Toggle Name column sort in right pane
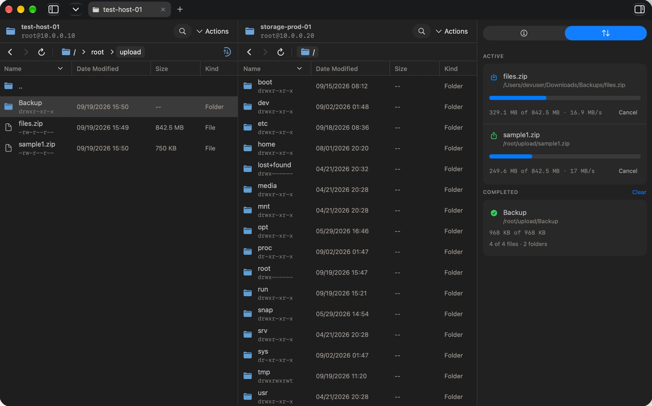652x406 pixels. pyautogui.click(x=274, y=69)
